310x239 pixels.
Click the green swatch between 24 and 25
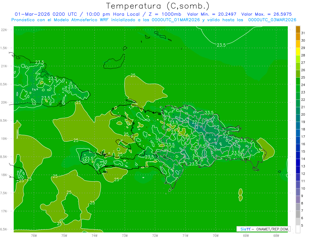298,81
